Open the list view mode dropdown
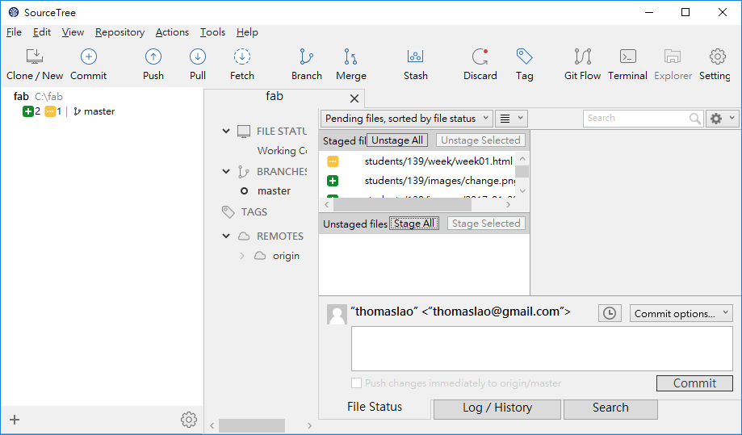 511,118
